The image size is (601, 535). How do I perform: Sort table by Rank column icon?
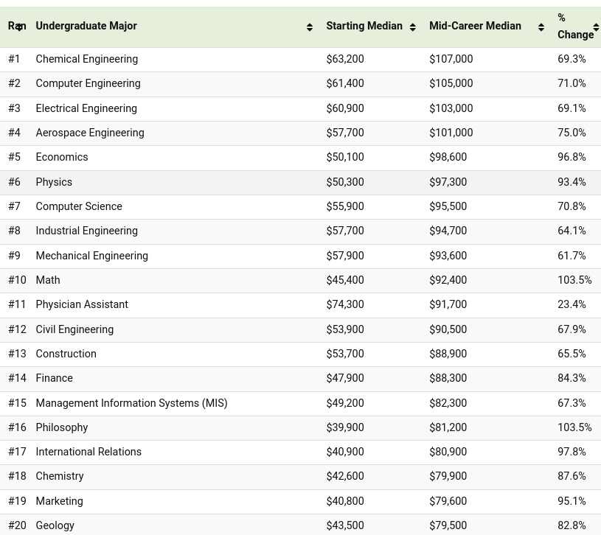click(x=19, y=27)
